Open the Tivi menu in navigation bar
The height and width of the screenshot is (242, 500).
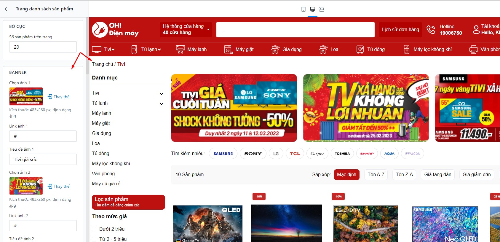[x=109, y=50]
